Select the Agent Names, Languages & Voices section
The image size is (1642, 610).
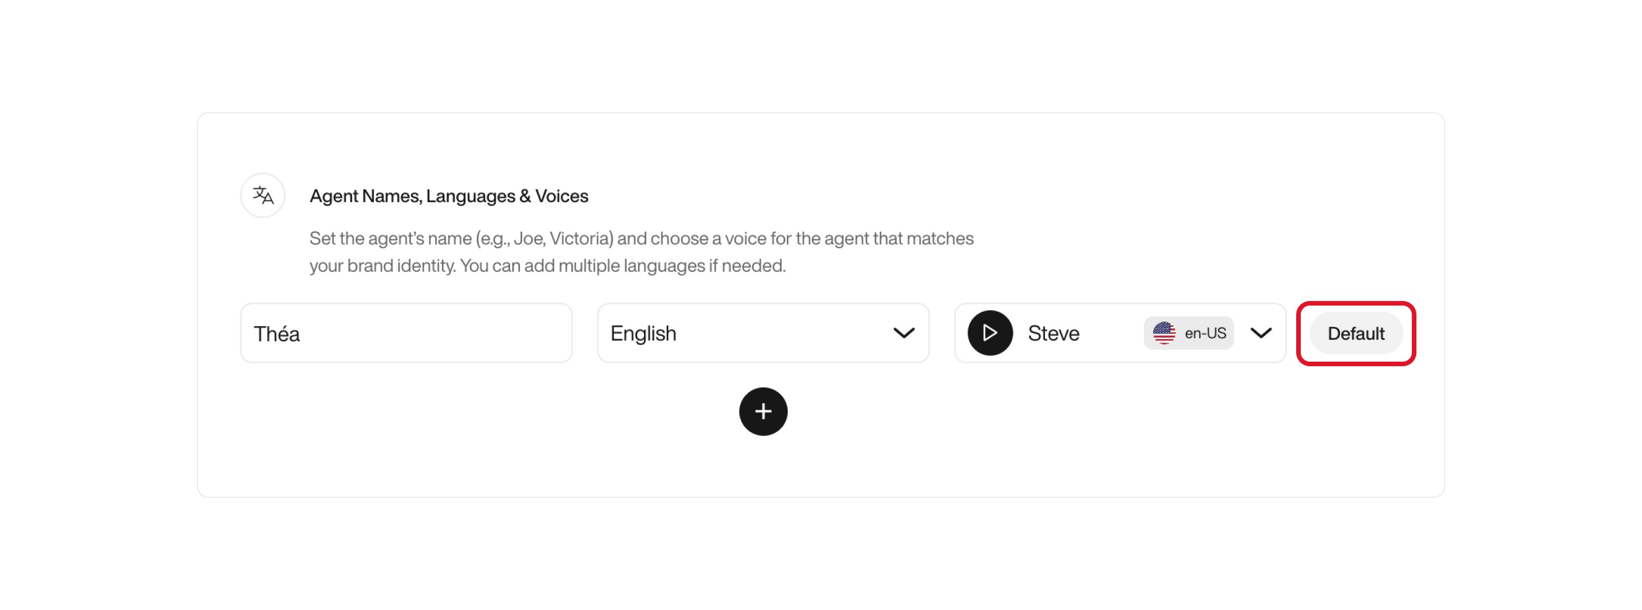tap(449, 196)
